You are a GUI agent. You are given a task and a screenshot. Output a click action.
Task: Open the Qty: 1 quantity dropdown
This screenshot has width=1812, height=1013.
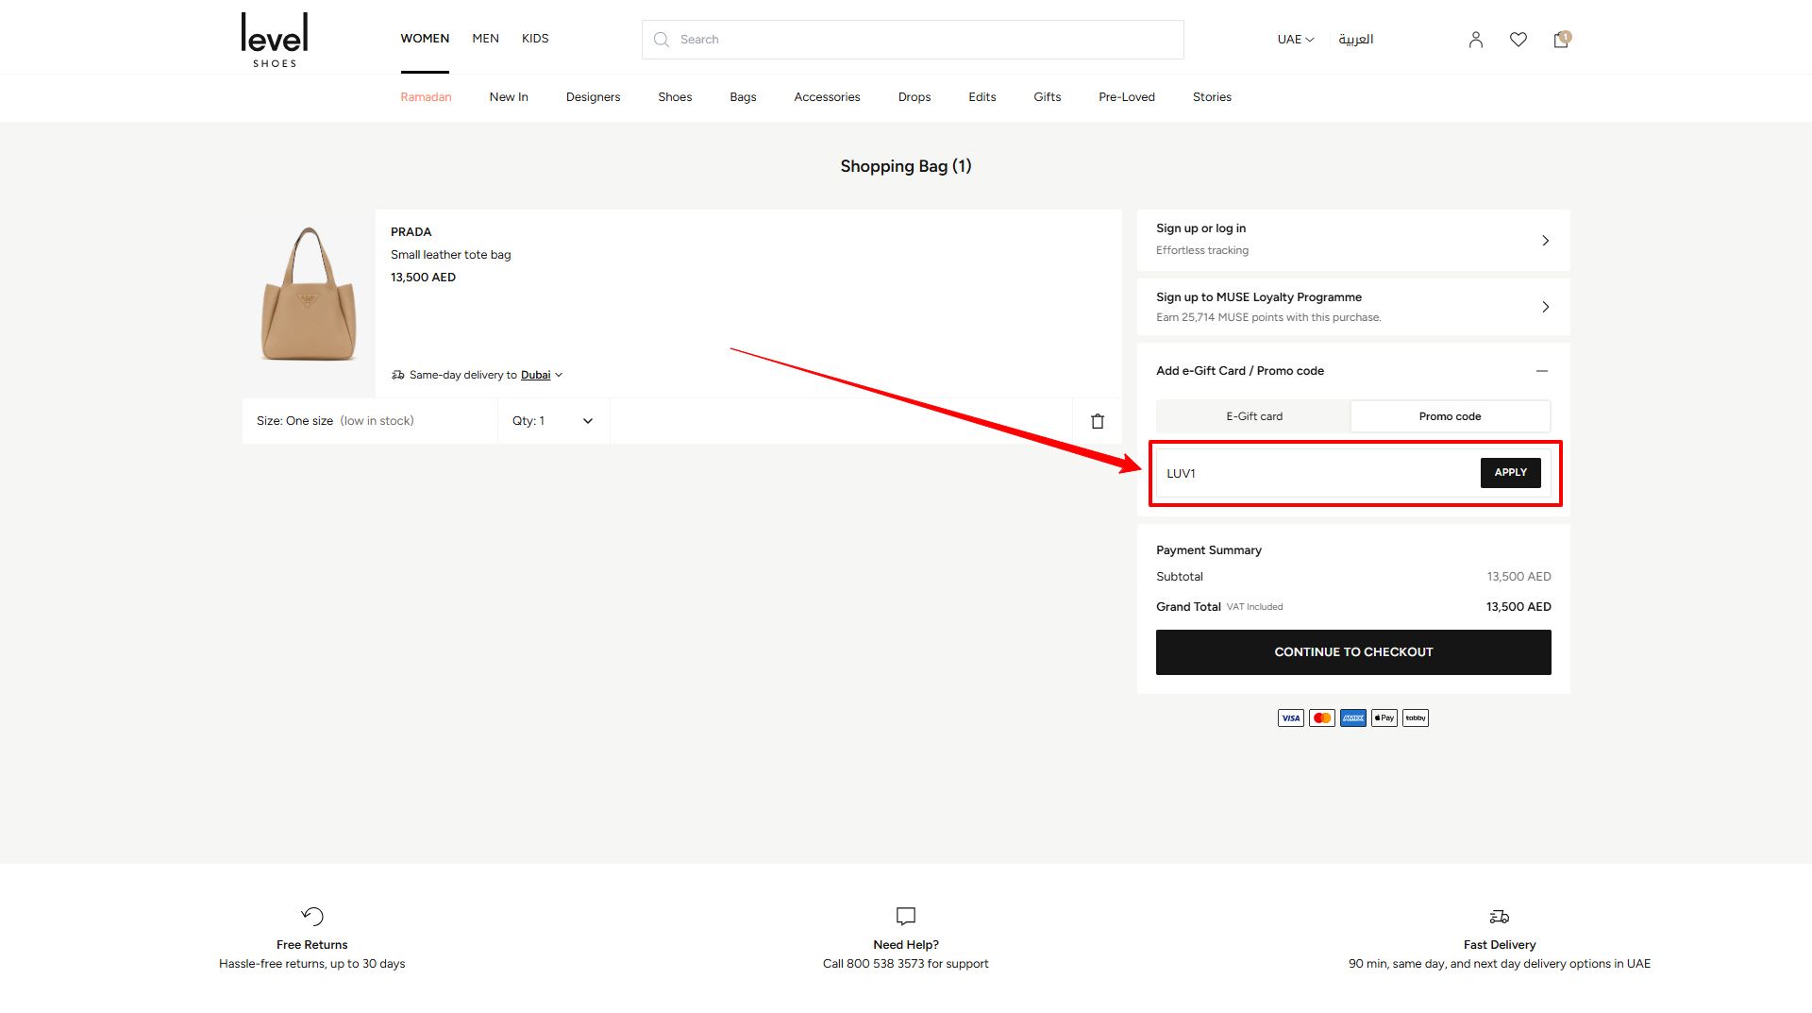coord(553,421)
